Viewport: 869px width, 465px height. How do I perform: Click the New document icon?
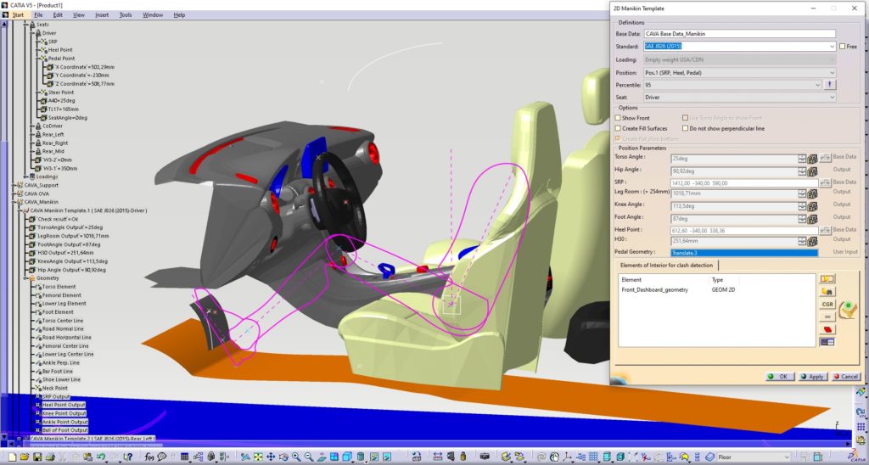12,457
